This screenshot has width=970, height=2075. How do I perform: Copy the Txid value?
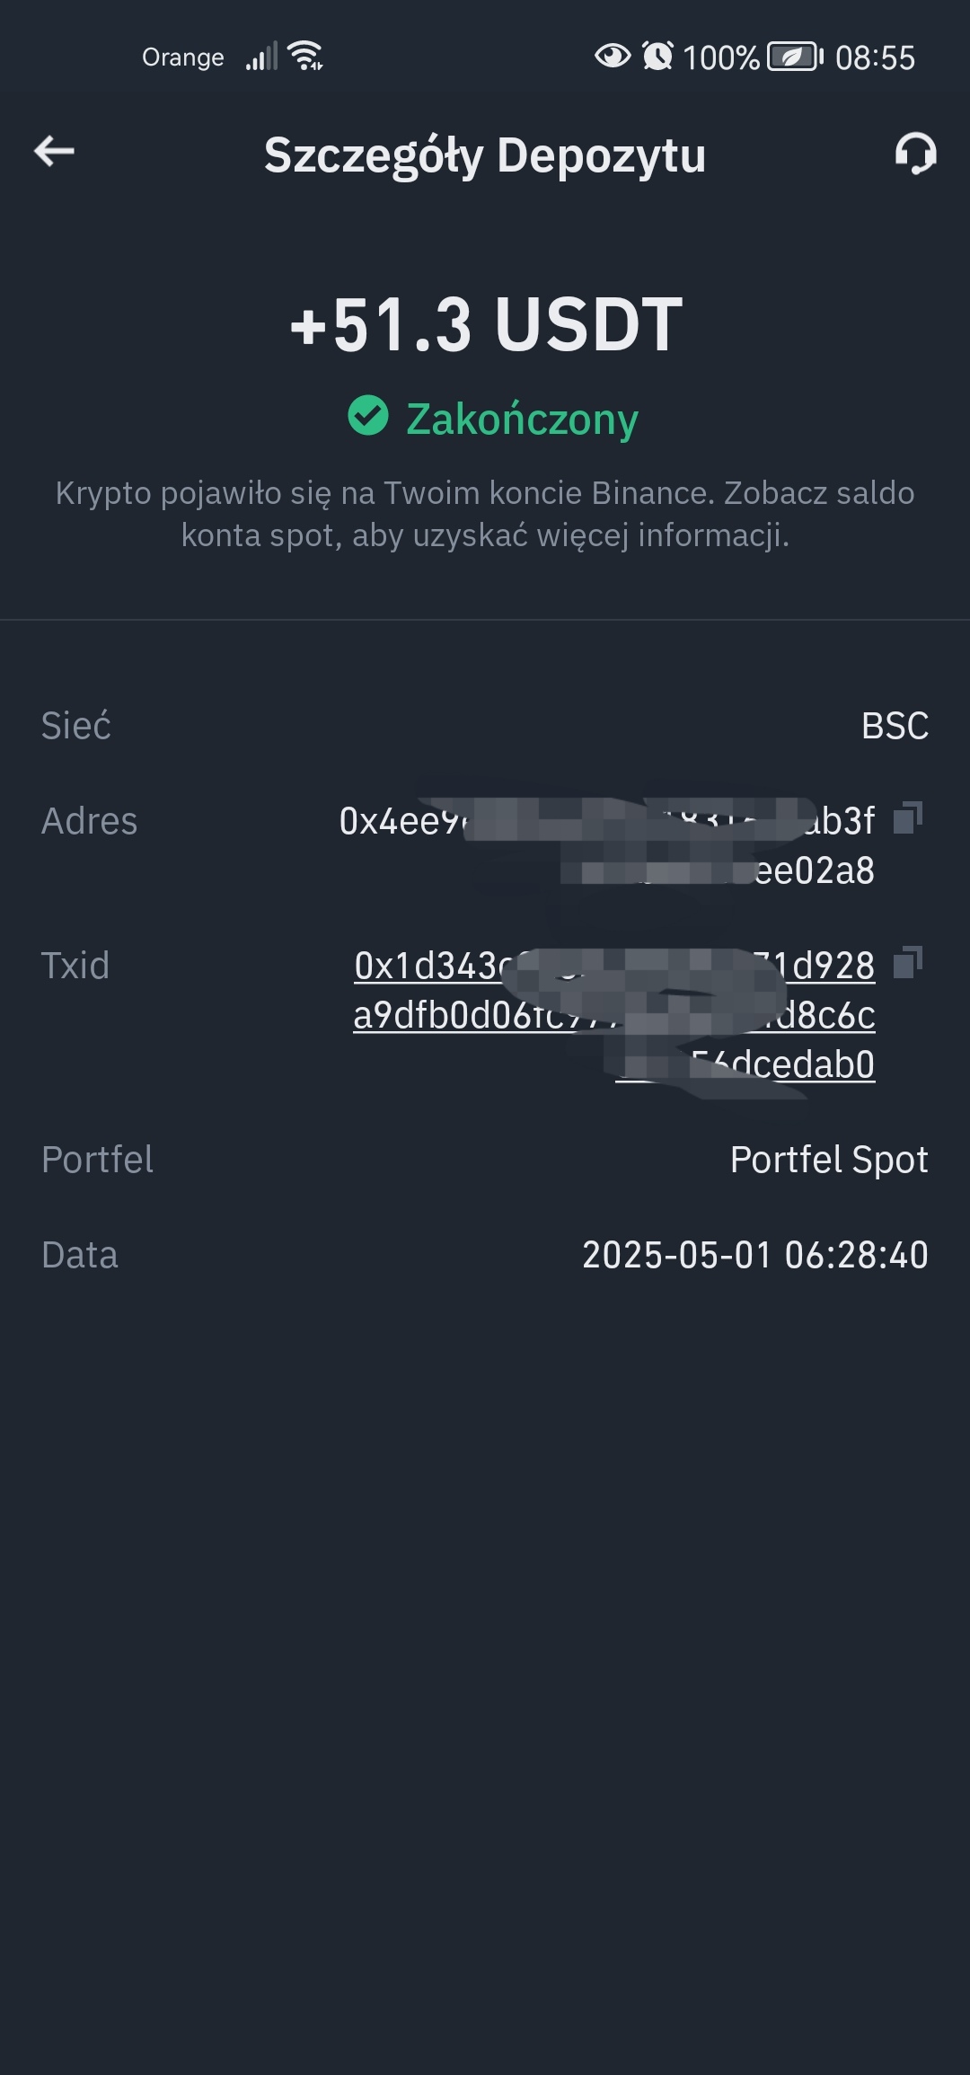click(908, 962)
